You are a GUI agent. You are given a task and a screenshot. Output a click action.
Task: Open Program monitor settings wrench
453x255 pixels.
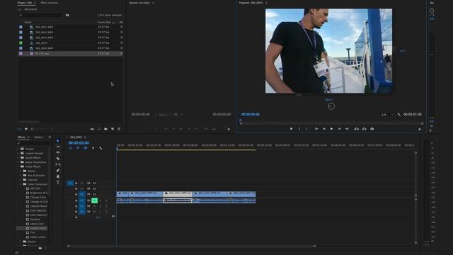click(x=399, y=115)
